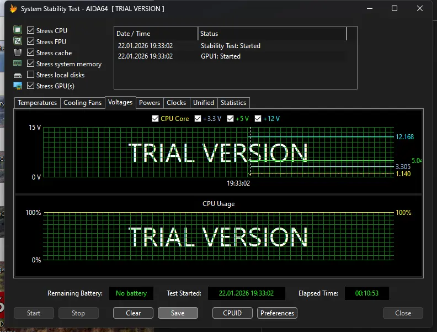Open the Cooling Fans tab
The height and width of the screenshot is (332, 437).
pyautogui.click(x=82, y=103)
